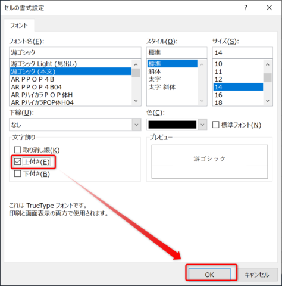Viewport: 282px width, 286px height.
Task: Click the help question mark icon
Action: pyautogui.click(x=246, y=8)
